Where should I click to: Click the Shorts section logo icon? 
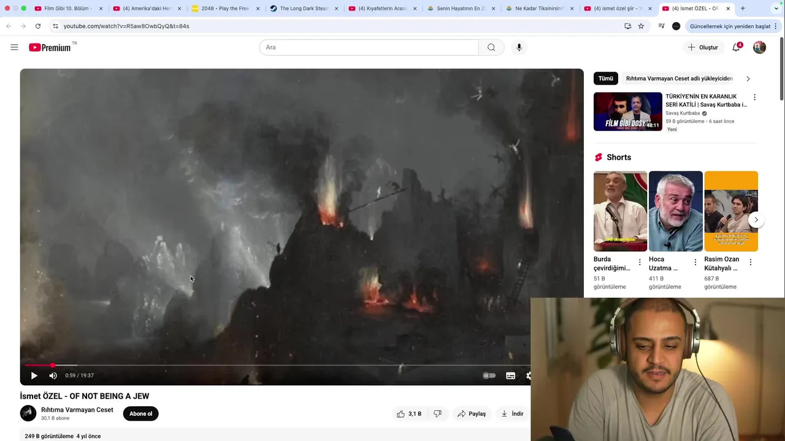pos(599,157)
